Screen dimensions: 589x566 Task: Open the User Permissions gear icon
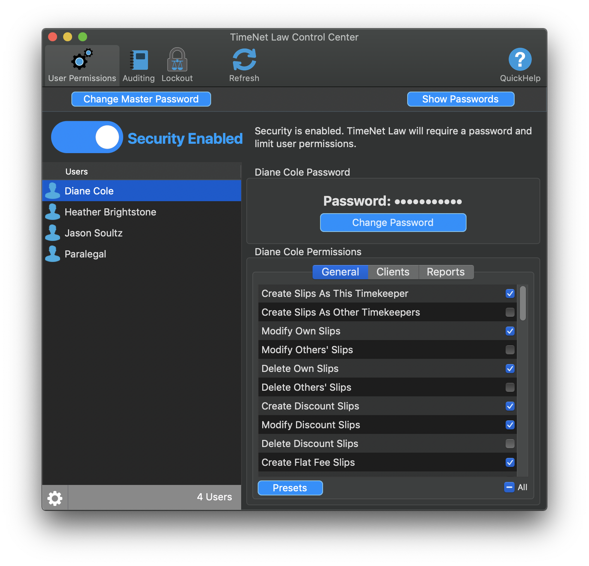tap(82, 59)
